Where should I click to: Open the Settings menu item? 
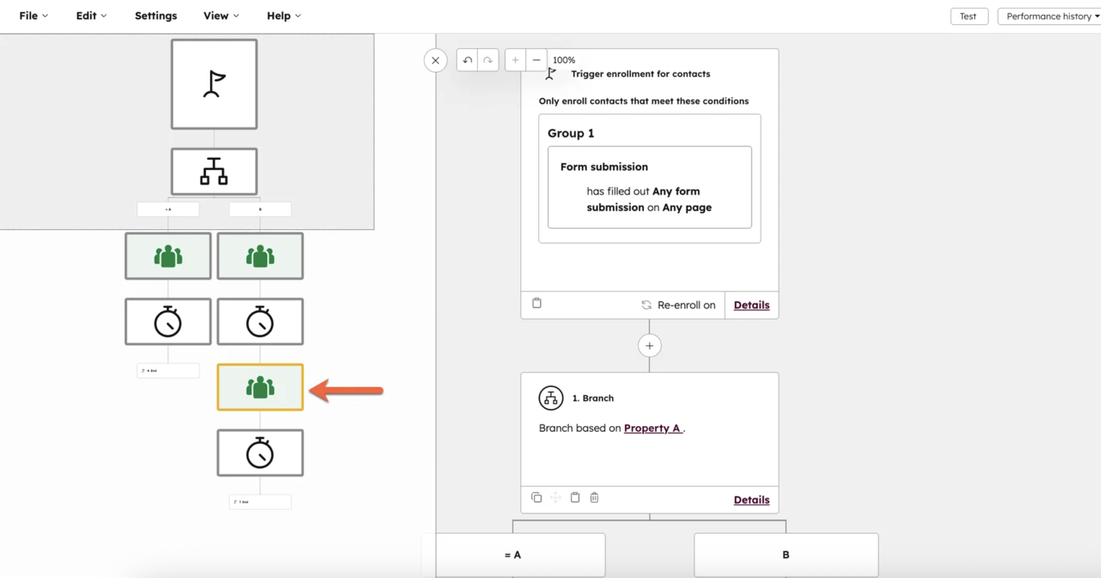coord(156,16)
